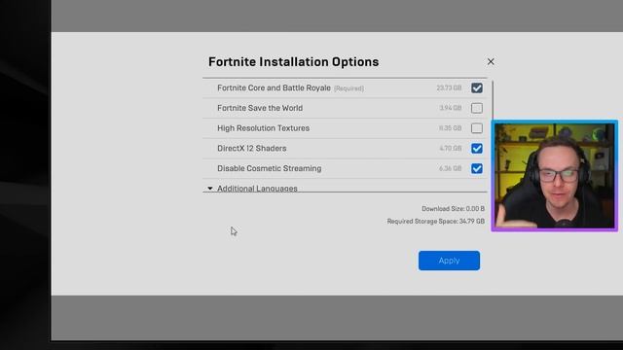Screen dimensions: 623x350
Task: Click the Apply button
Action: pos(449,261)
